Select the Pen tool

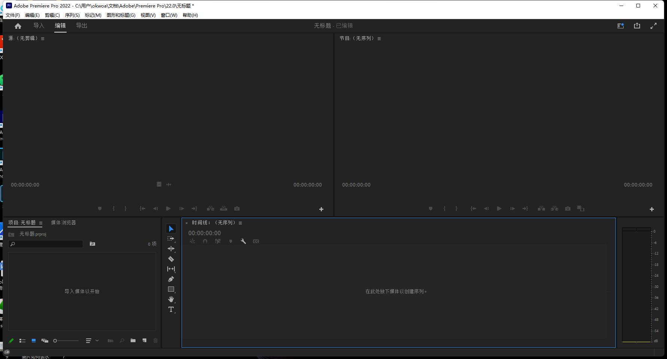(171, 279)
